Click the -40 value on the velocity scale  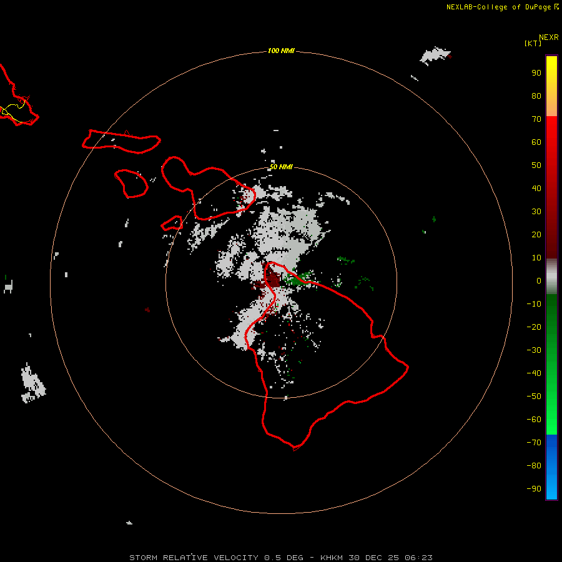click(534, 373)
